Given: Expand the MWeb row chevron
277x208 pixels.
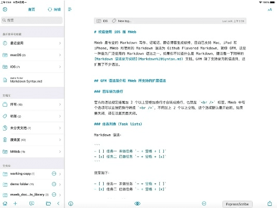Looking at the screenshot, I should [x=60, y=152].
